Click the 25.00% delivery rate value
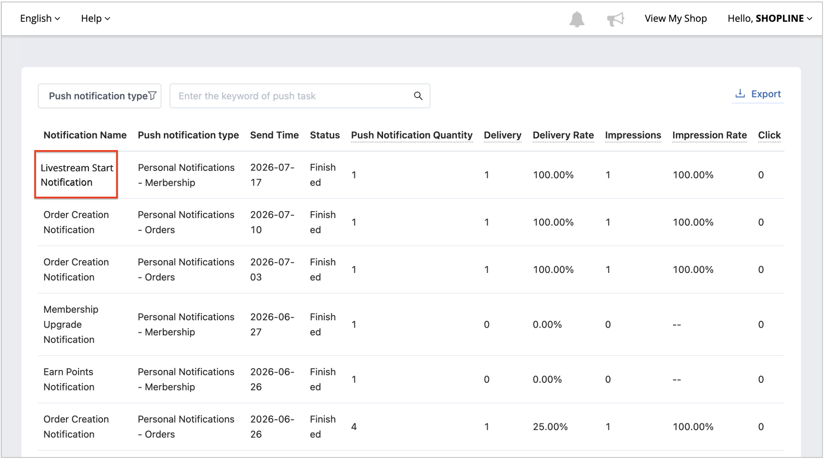824x459 pixels. pos(550,427)
